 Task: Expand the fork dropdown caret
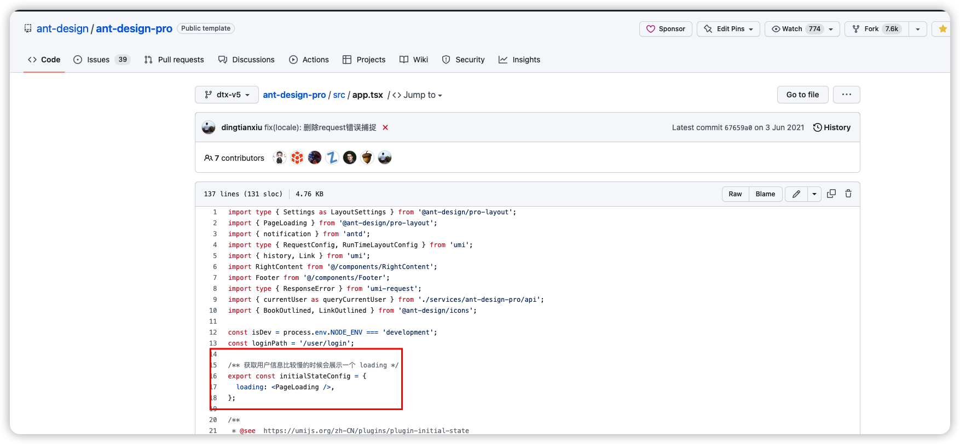coord(918,29)
